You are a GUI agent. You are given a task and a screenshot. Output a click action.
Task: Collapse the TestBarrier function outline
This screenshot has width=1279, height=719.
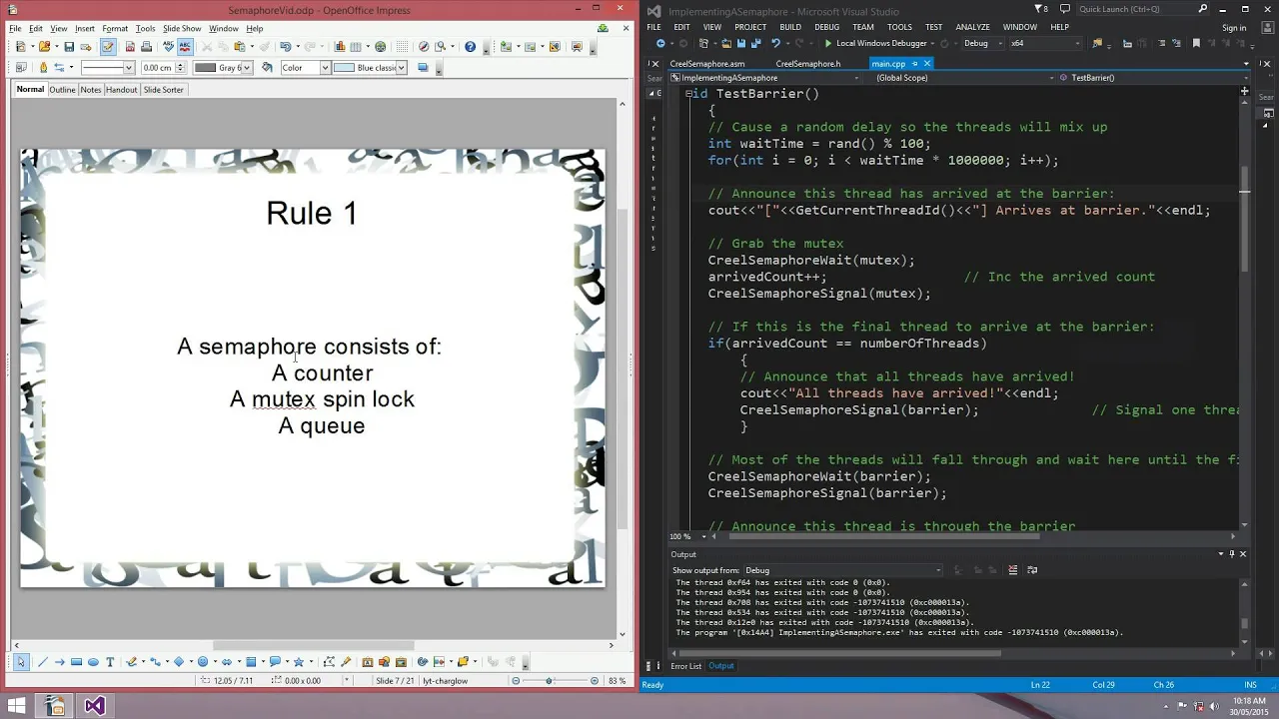pos(687,94)
